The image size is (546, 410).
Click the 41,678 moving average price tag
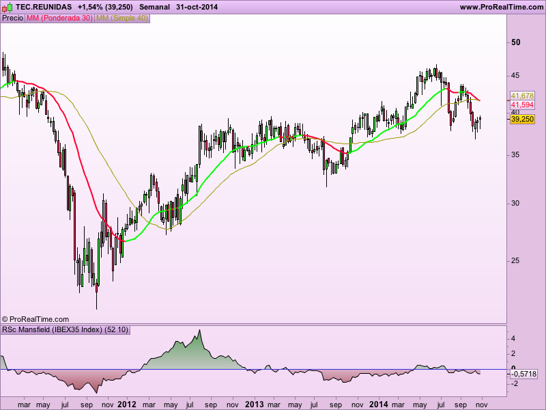click(x=522, y=96)
